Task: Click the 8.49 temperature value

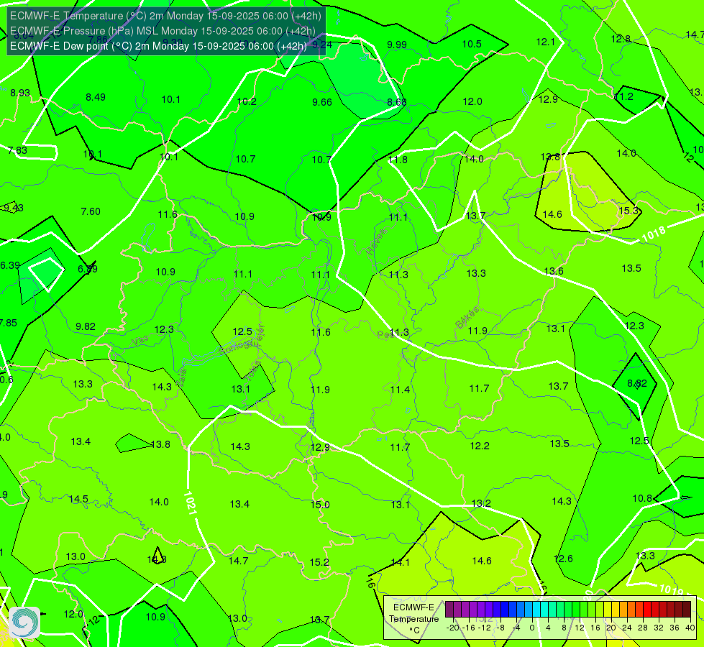Action: coord(96,97)
